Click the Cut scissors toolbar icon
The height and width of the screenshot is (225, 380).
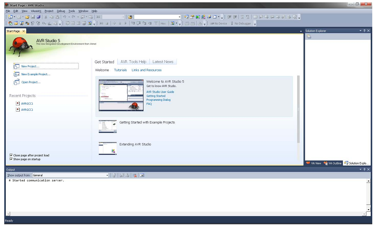point(46,17)
